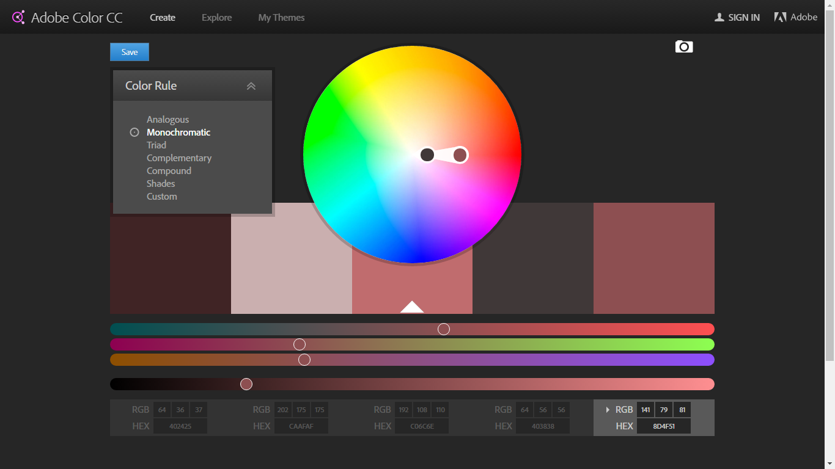This screenshot has width=835, height=469.
Task: Click the red value field 202
Action: (283, 410)
